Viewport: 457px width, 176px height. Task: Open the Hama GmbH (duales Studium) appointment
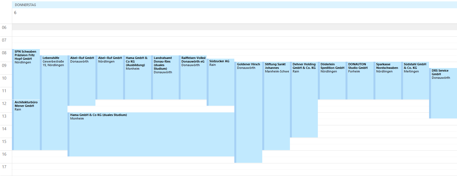[x=151, y=134]
